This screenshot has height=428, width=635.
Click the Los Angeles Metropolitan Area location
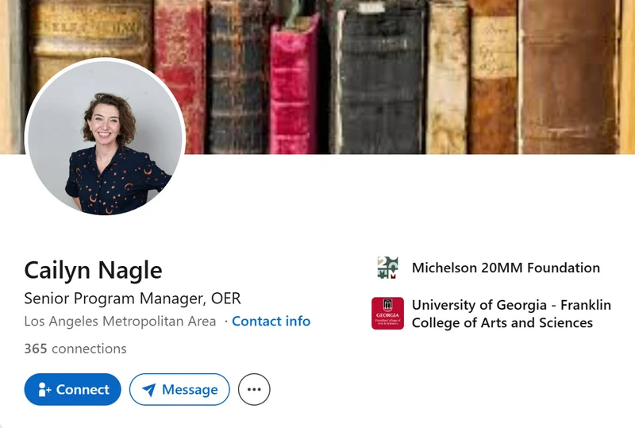click(x=120, y=321)
